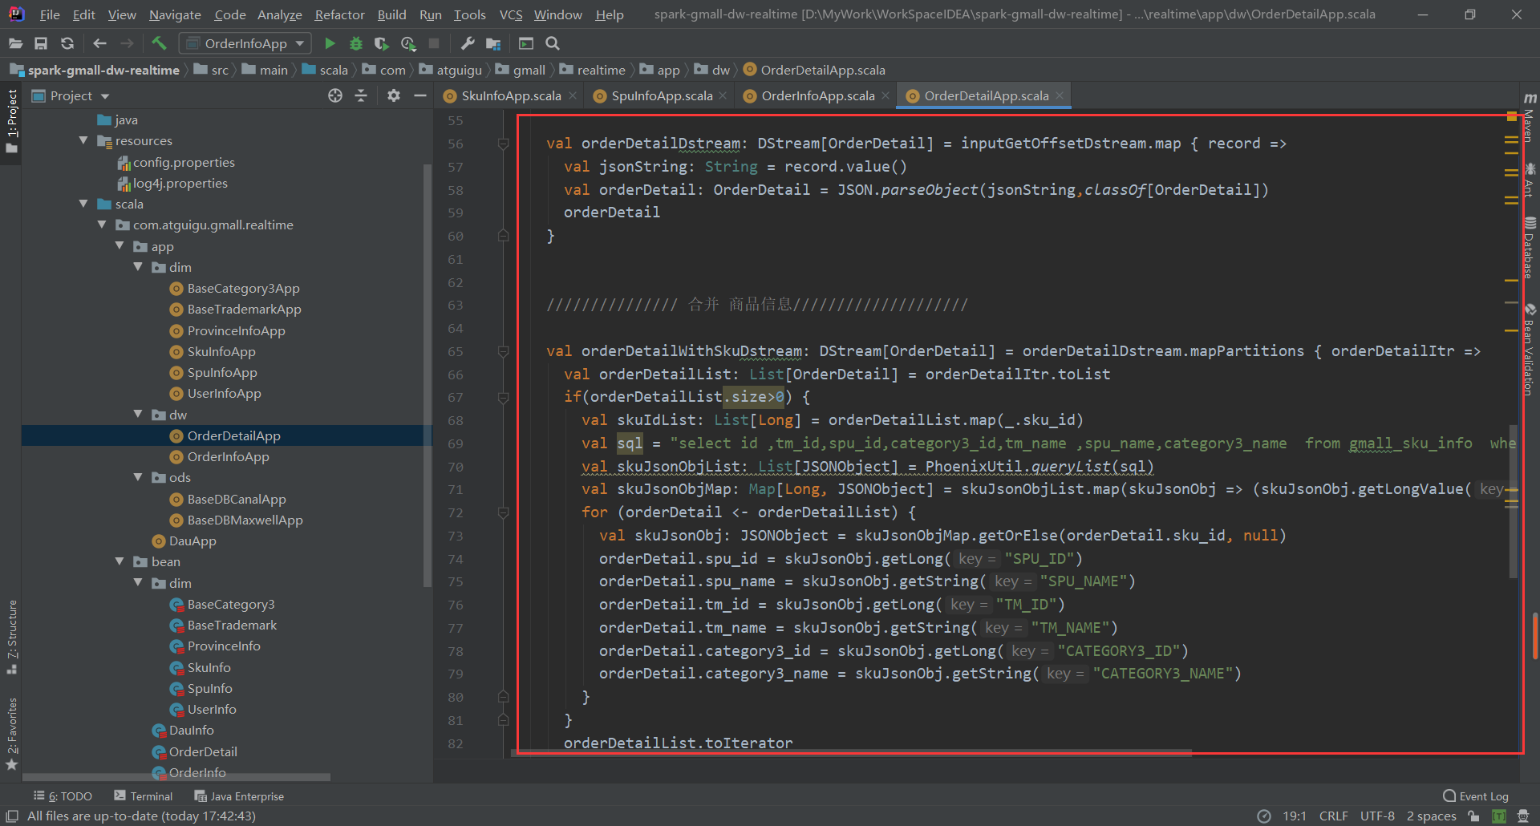Close the OrderDetailApp.scala tab
This screenshot has width=1540, height=826.
click(1060, 95)
